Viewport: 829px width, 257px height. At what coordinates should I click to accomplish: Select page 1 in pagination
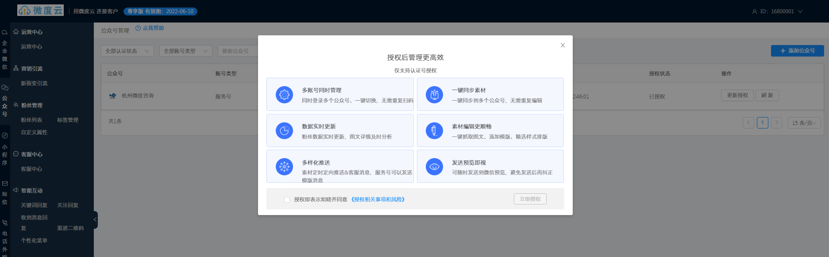(x=763, y=123)
